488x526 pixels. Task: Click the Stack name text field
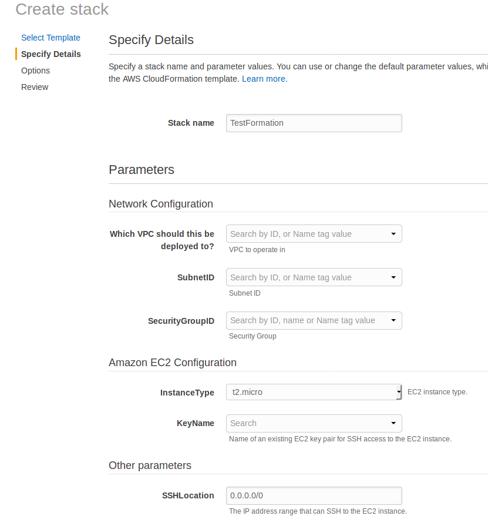314,123
